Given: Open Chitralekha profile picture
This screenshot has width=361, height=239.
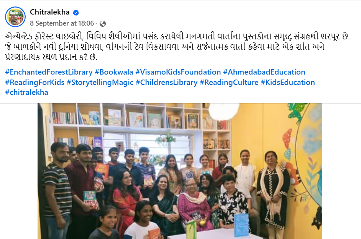Looking at the screenshot, I should 15,17.
